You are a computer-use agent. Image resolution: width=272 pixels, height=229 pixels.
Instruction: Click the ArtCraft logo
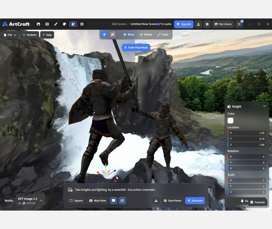16,24
